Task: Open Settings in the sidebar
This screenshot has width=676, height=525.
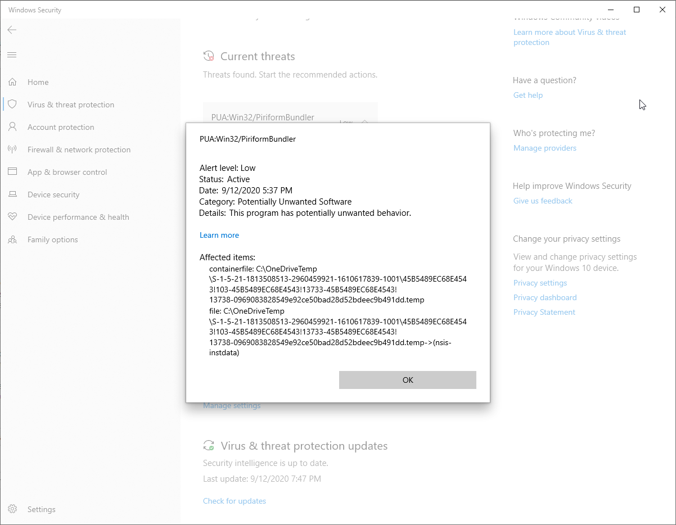Action: pyautogui.click(x=42, y=509)
